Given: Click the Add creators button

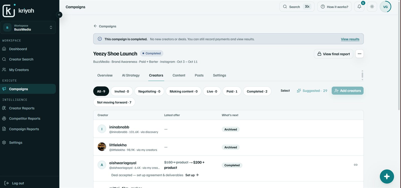Looking at the screenshot, I should pyautogui.click(x=348, y=91).
